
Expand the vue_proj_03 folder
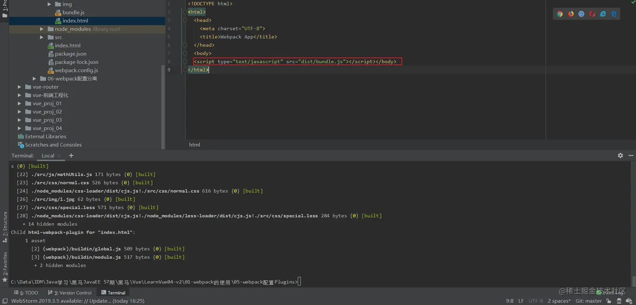pos(19,120)
